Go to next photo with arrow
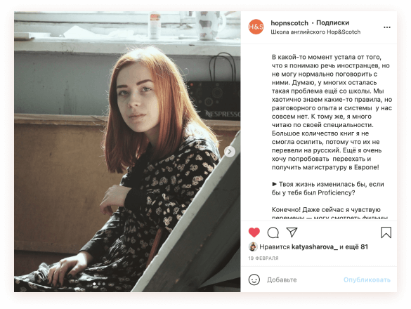The height and width of the screenshot is (309, 411). (230, 152)
